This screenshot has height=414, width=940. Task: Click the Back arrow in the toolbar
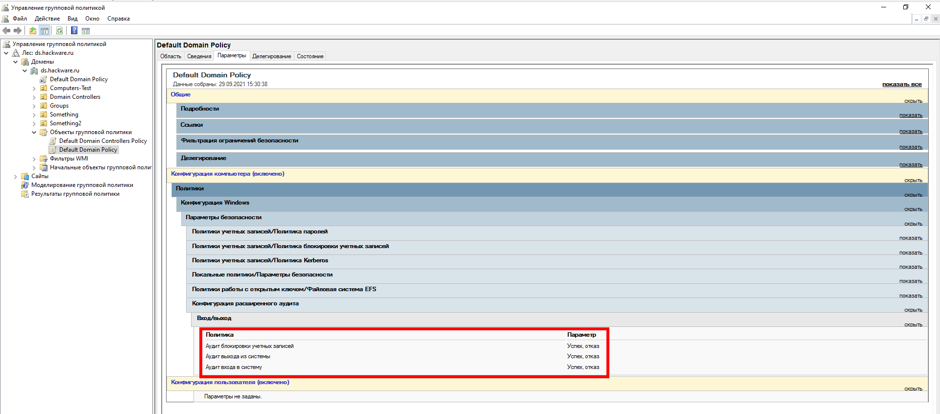point(6,31)
